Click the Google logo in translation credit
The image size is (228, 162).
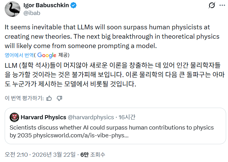coord(47,55)
